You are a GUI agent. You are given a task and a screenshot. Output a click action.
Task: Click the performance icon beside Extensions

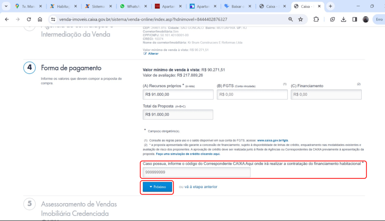tap(332, 20)
